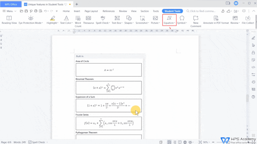Open the Menu dropdown chevron
The image size is (257, 144).
click(x=15, y=11)
